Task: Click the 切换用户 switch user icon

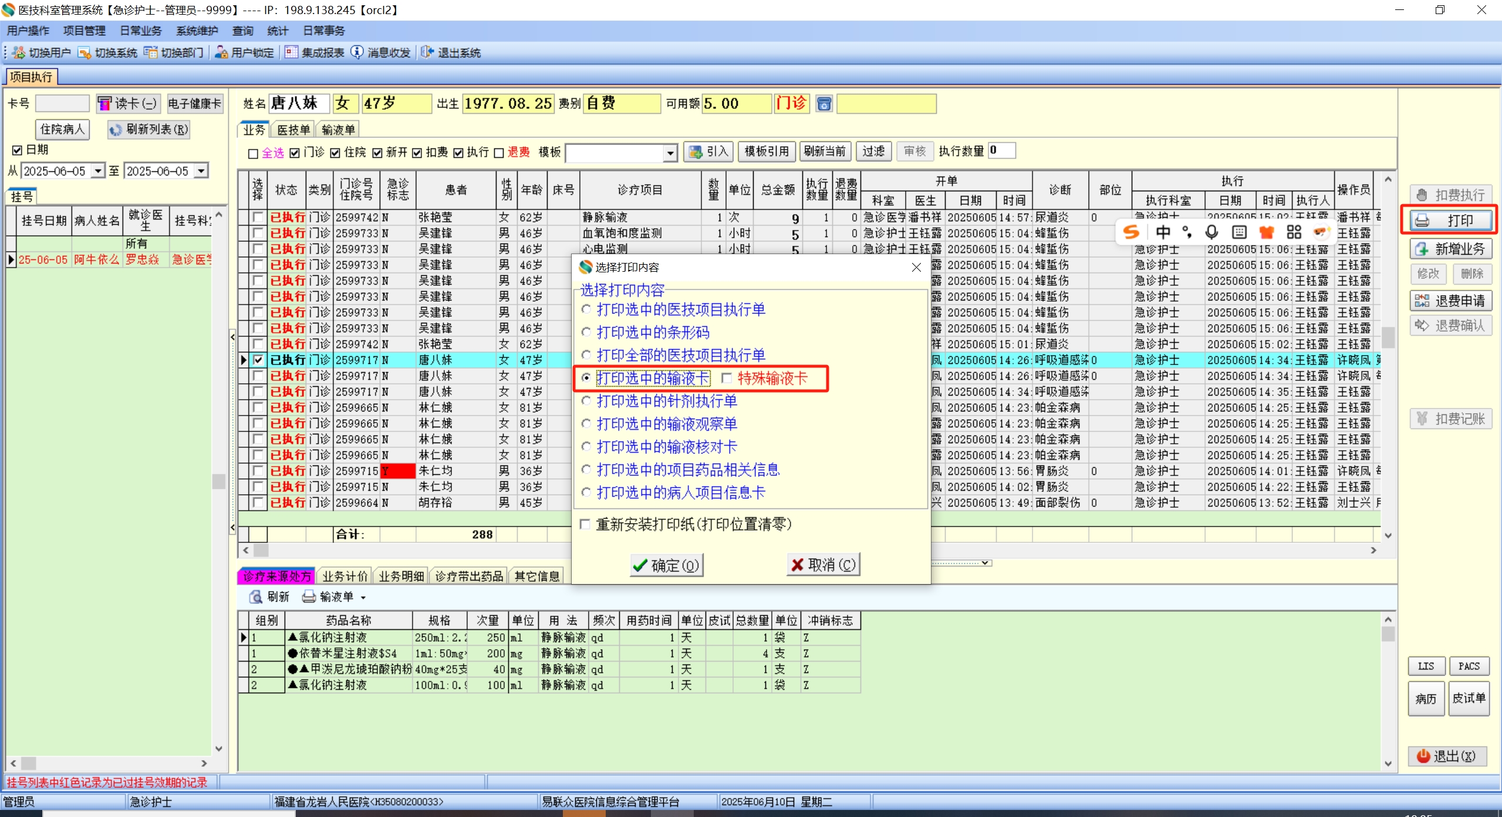Action: click(x=19, y=53)
